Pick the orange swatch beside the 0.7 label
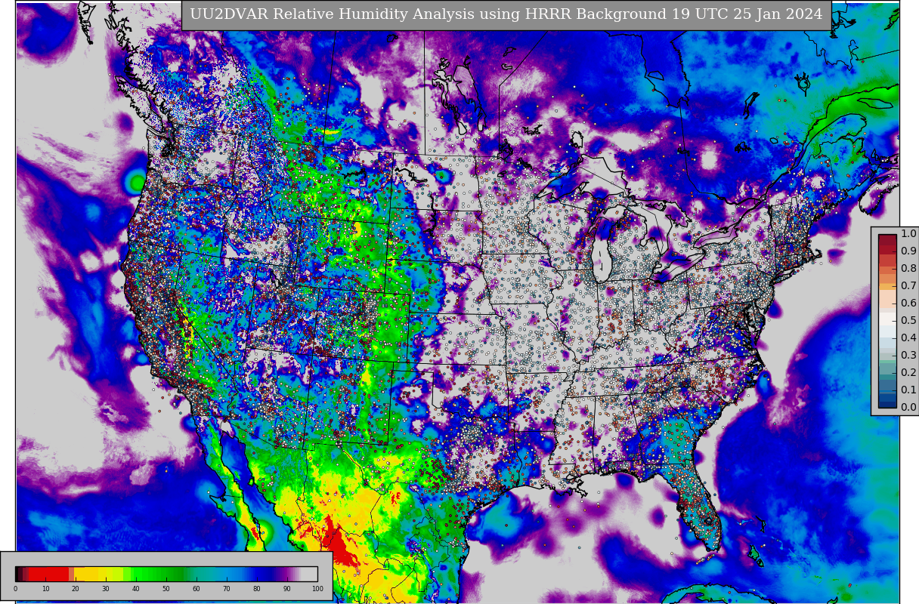 click(x=887, y=286)
